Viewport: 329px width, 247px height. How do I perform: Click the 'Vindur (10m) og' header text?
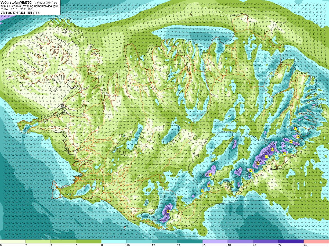click(47, 3)
